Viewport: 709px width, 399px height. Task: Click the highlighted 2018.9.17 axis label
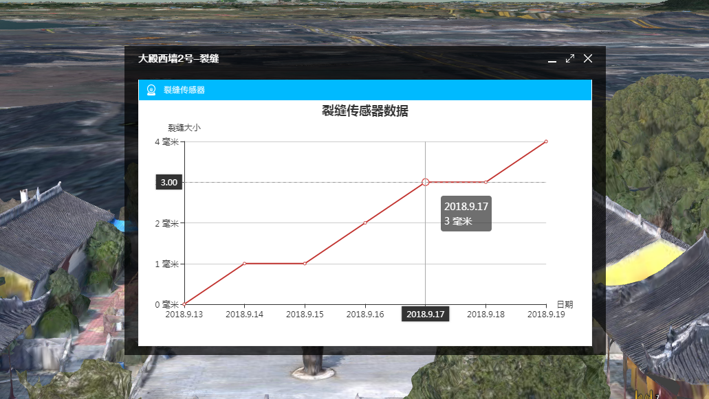coord(426,315)
